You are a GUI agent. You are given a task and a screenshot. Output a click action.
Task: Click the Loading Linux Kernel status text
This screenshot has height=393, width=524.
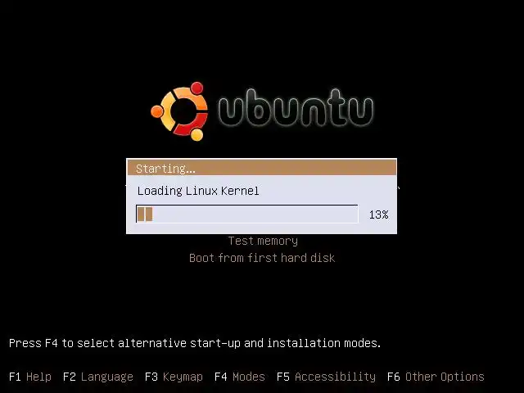(x=198, y=191)
